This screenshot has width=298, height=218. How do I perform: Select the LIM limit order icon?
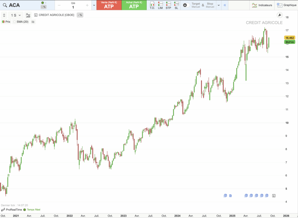[160, 5]
